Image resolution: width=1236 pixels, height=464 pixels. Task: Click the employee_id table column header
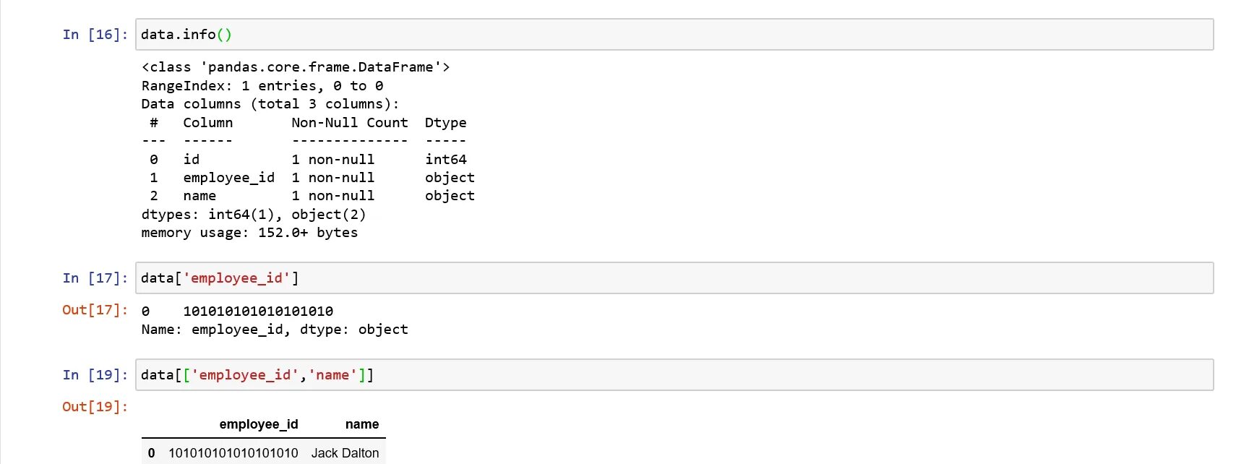tap(259, 424)
